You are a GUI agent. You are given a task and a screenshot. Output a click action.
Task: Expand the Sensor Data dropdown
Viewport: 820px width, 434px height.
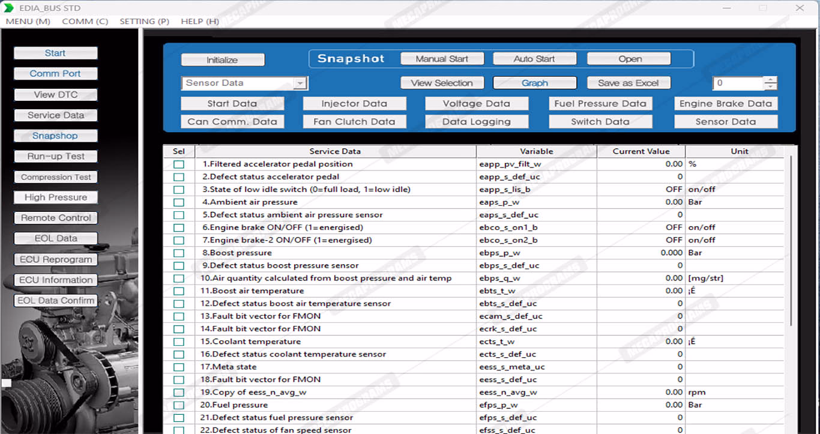point(301,83)
